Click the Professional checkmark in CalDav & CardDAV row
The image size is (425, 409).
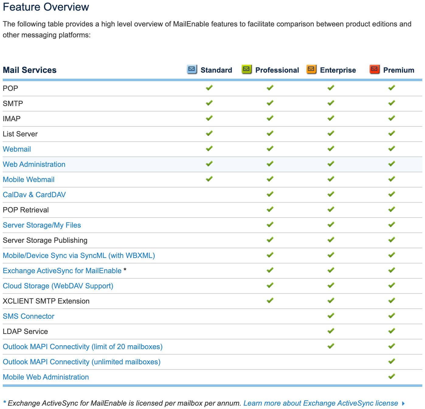tap(270, 194)
